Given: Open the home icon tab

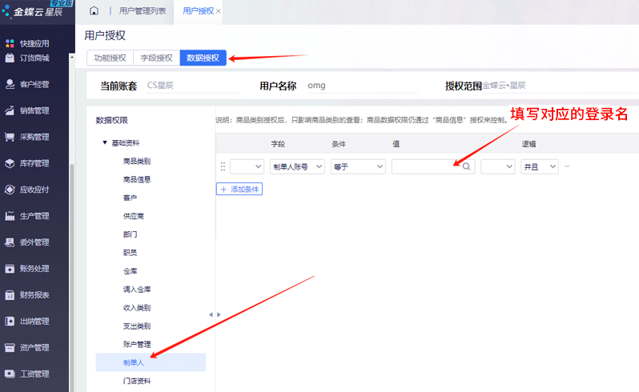Looking at the screenshot, I should [x=94, y=11].
